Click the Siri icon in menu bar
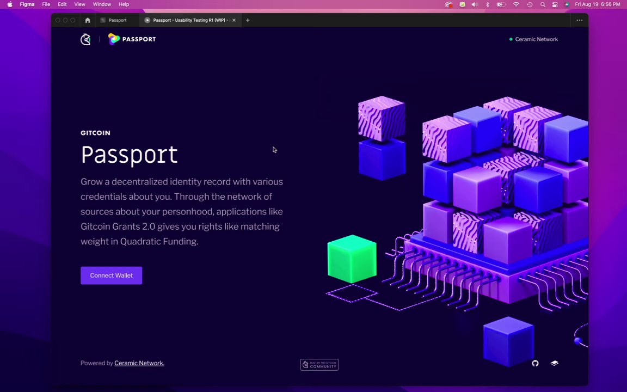The width and height of the screenshot is (627, 392). pyautogui.click(x=567, y=4)
